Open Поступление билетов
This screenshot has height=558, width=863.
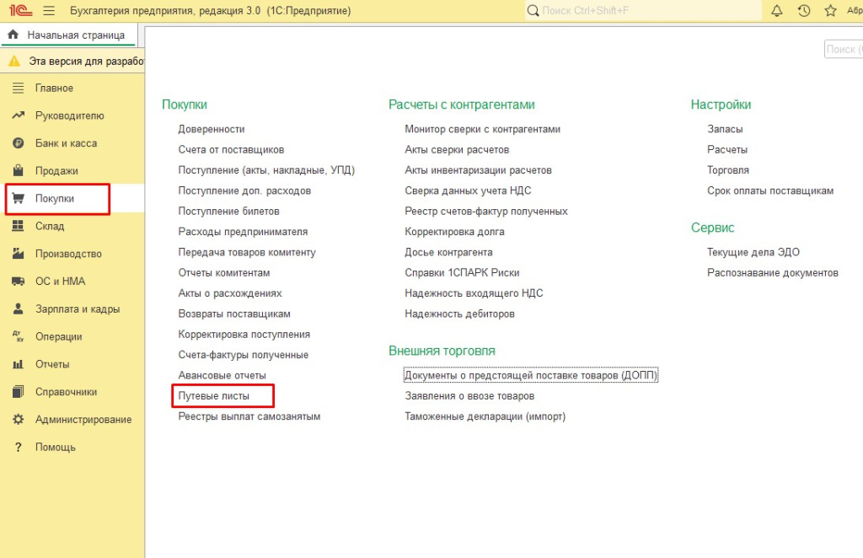(229, 212)
